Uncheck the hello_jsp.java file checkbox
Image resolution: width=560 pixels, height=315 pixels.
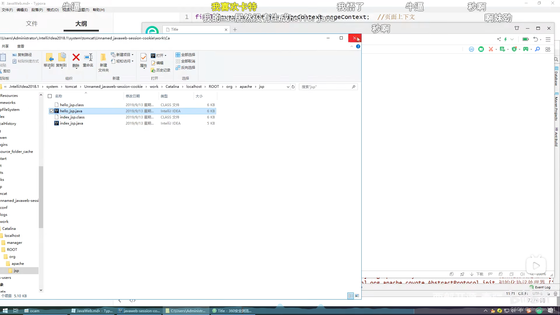point(52,111)
